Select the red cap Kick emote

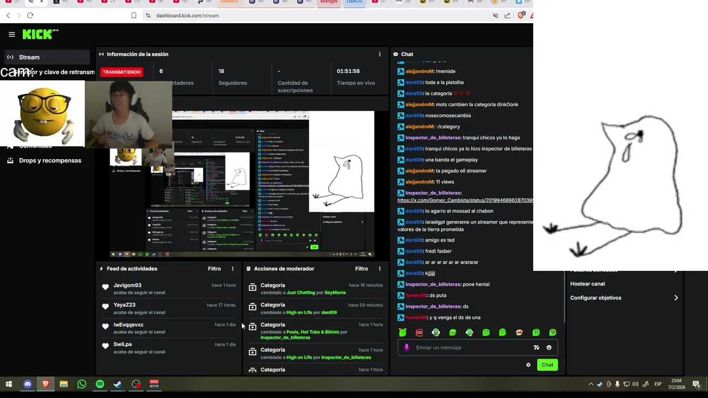tap(519, 332)
